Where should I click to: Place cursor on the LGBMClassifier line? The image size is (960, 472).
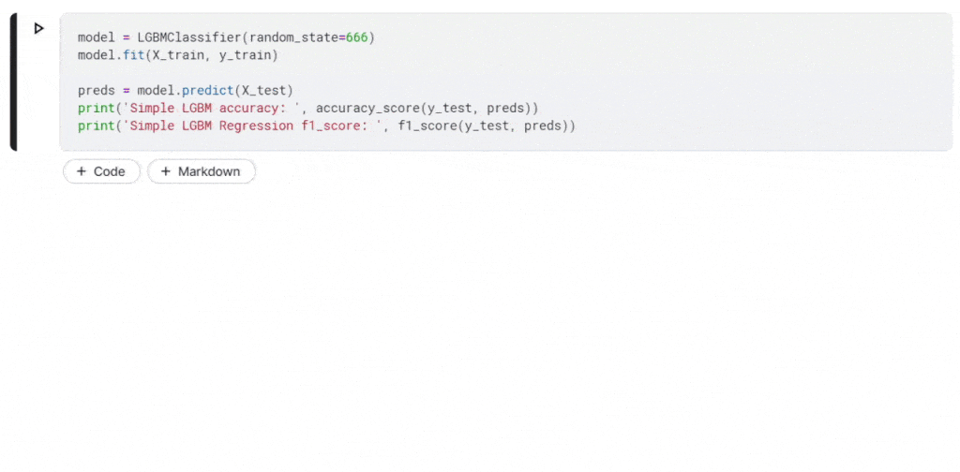(226, 37)
